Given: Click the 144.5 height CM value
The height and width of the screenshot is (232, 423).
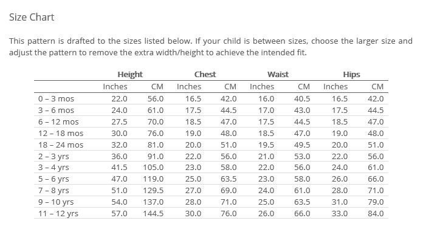Looking at the screenshot, I should [153, 214].
